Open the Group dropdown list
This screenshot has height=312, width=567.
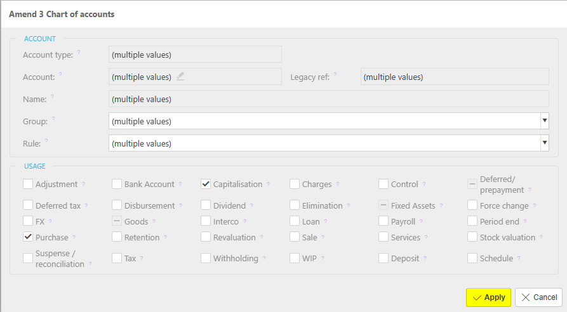544,120
